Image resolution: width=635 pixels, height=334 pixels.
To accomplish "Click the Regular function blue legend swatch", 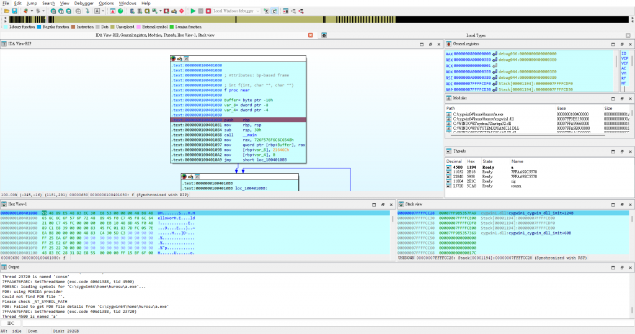I will [x=39, y=27].
